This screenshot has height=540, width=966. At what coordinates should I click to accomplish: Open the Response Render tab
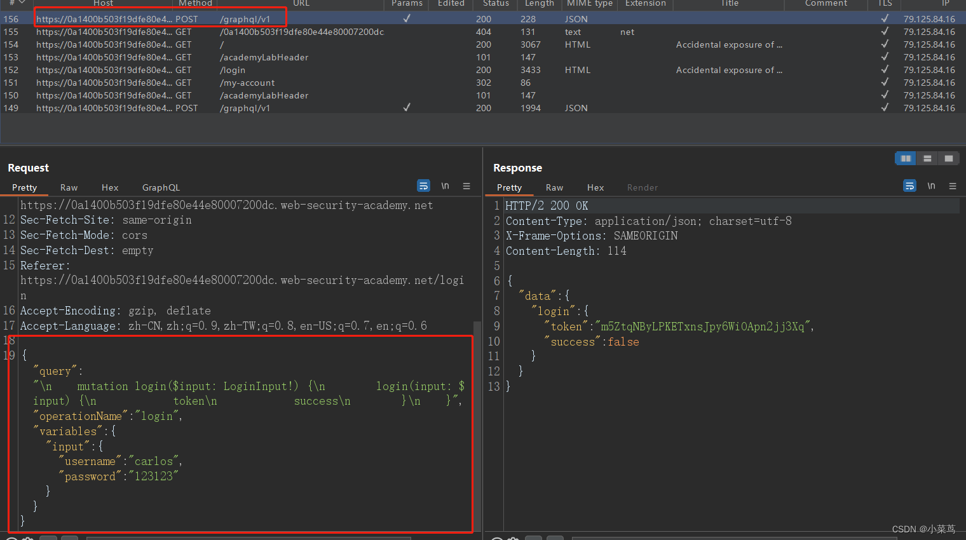pyautogui.click(x=643, y=187)
